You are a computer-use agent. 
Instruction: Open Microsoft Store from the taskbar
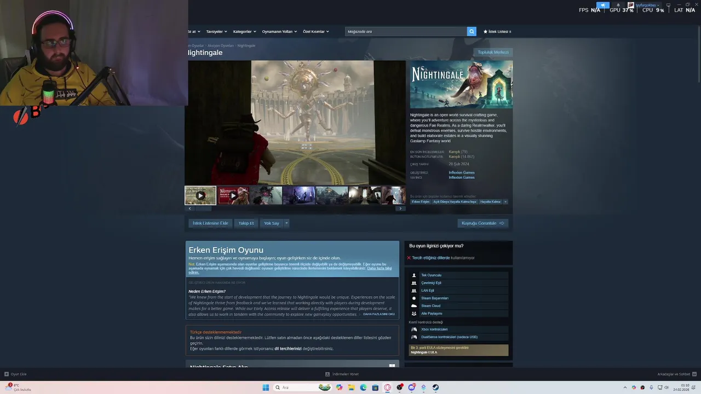tap(375, 387)
